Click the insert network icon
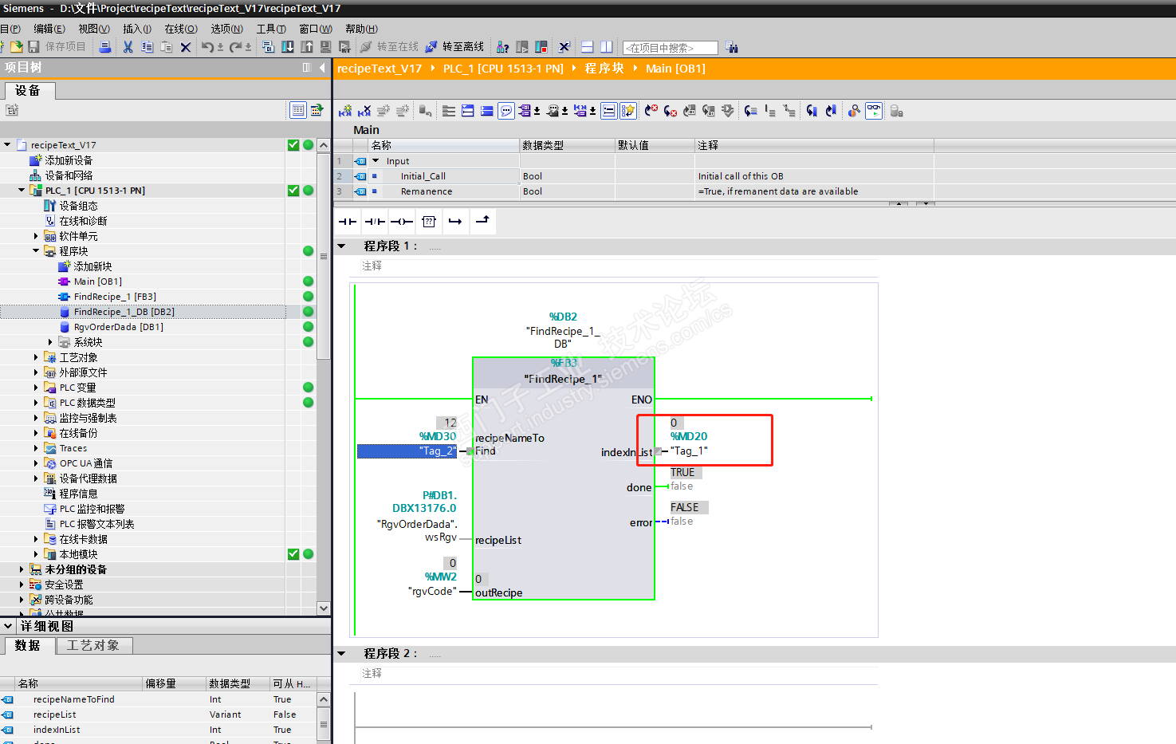This screenshot has height=744, width=1176. point(345,111)
